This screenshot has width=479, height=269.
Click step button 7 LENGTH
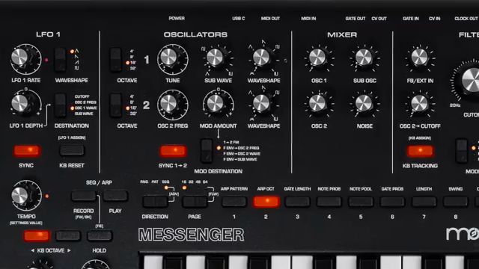[424, 202]
